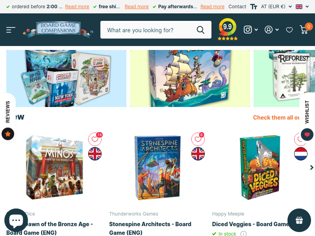Toggle wishlist heart on Stonespine Architects
315x236 pixels.
(x=198, y=139)
